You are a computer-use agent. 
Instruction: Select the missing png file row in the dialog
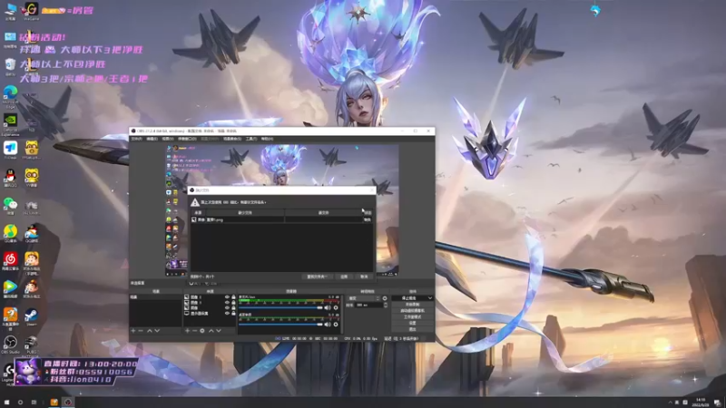point(282,219)
